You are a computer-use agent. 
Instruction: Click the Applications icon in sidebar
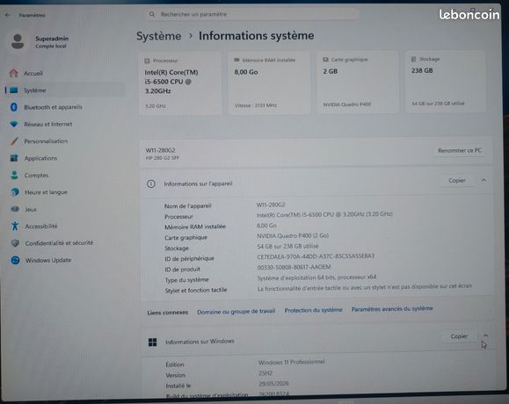14,158
